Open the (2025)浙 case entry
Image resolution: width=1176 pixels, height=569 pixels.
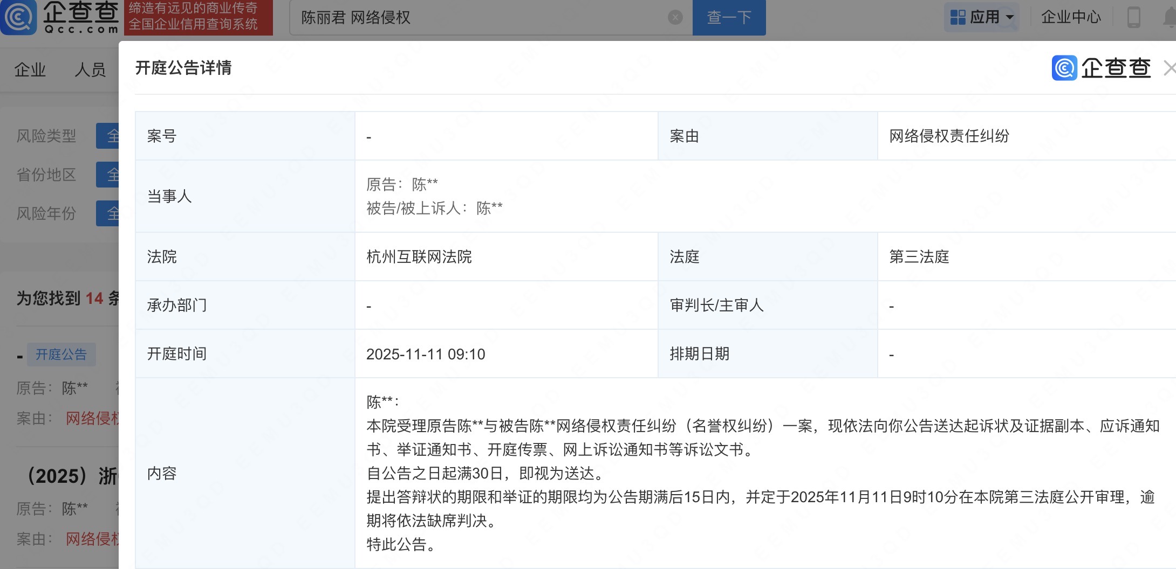point(70,476)
